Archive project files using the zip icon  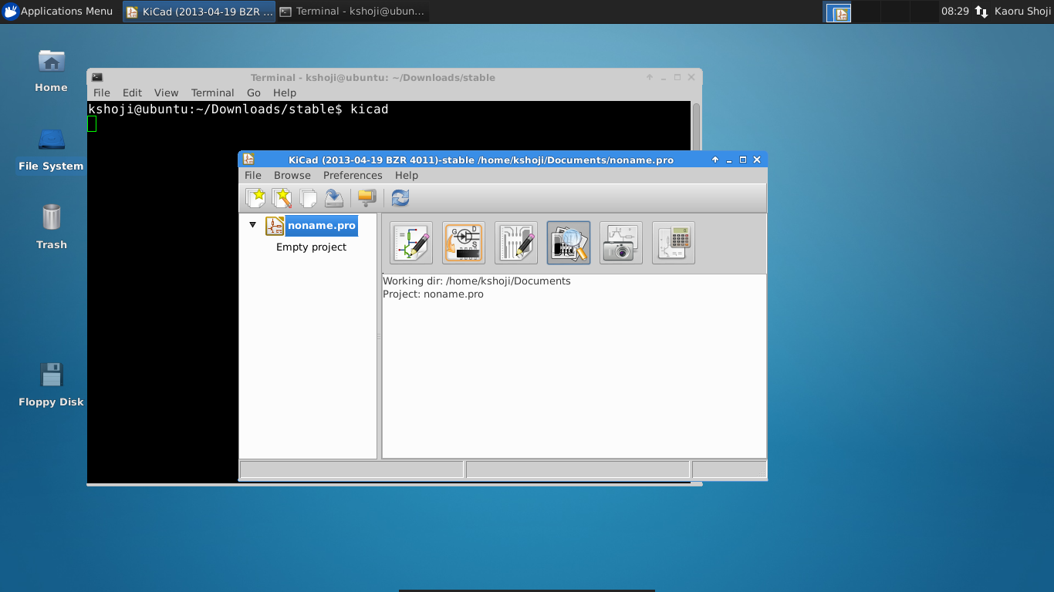coord(367,198)
